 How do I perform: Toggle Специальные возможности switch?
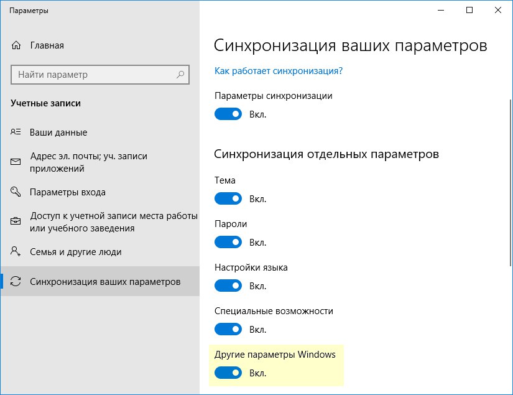pyautogui.click(x=228, y=329)
